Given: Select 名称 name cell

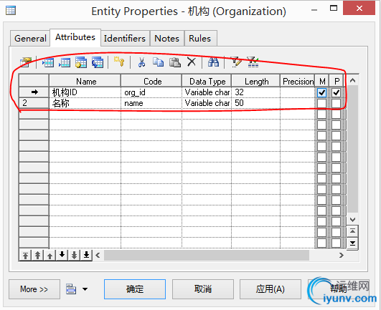Looking at the screenshot, I should [85, 103].
